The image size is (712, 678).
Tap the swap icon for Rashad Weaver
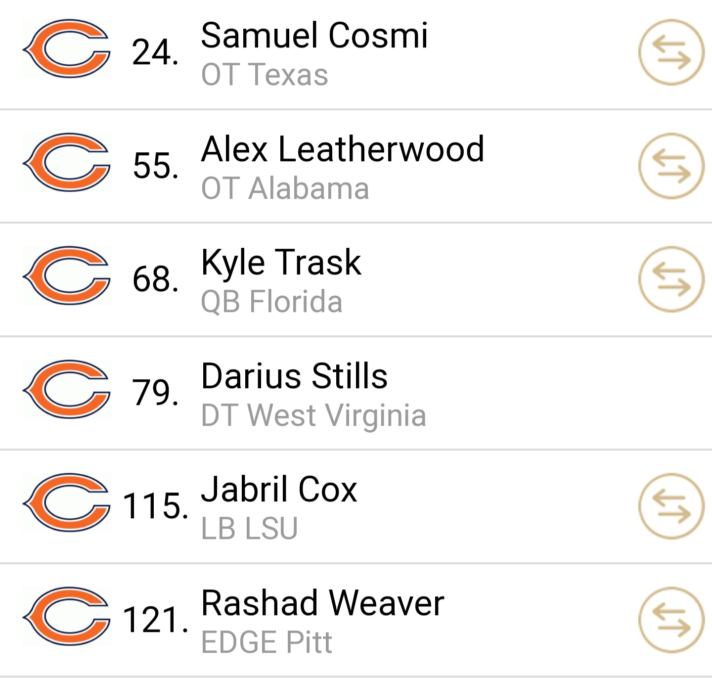tap(671, 620)
